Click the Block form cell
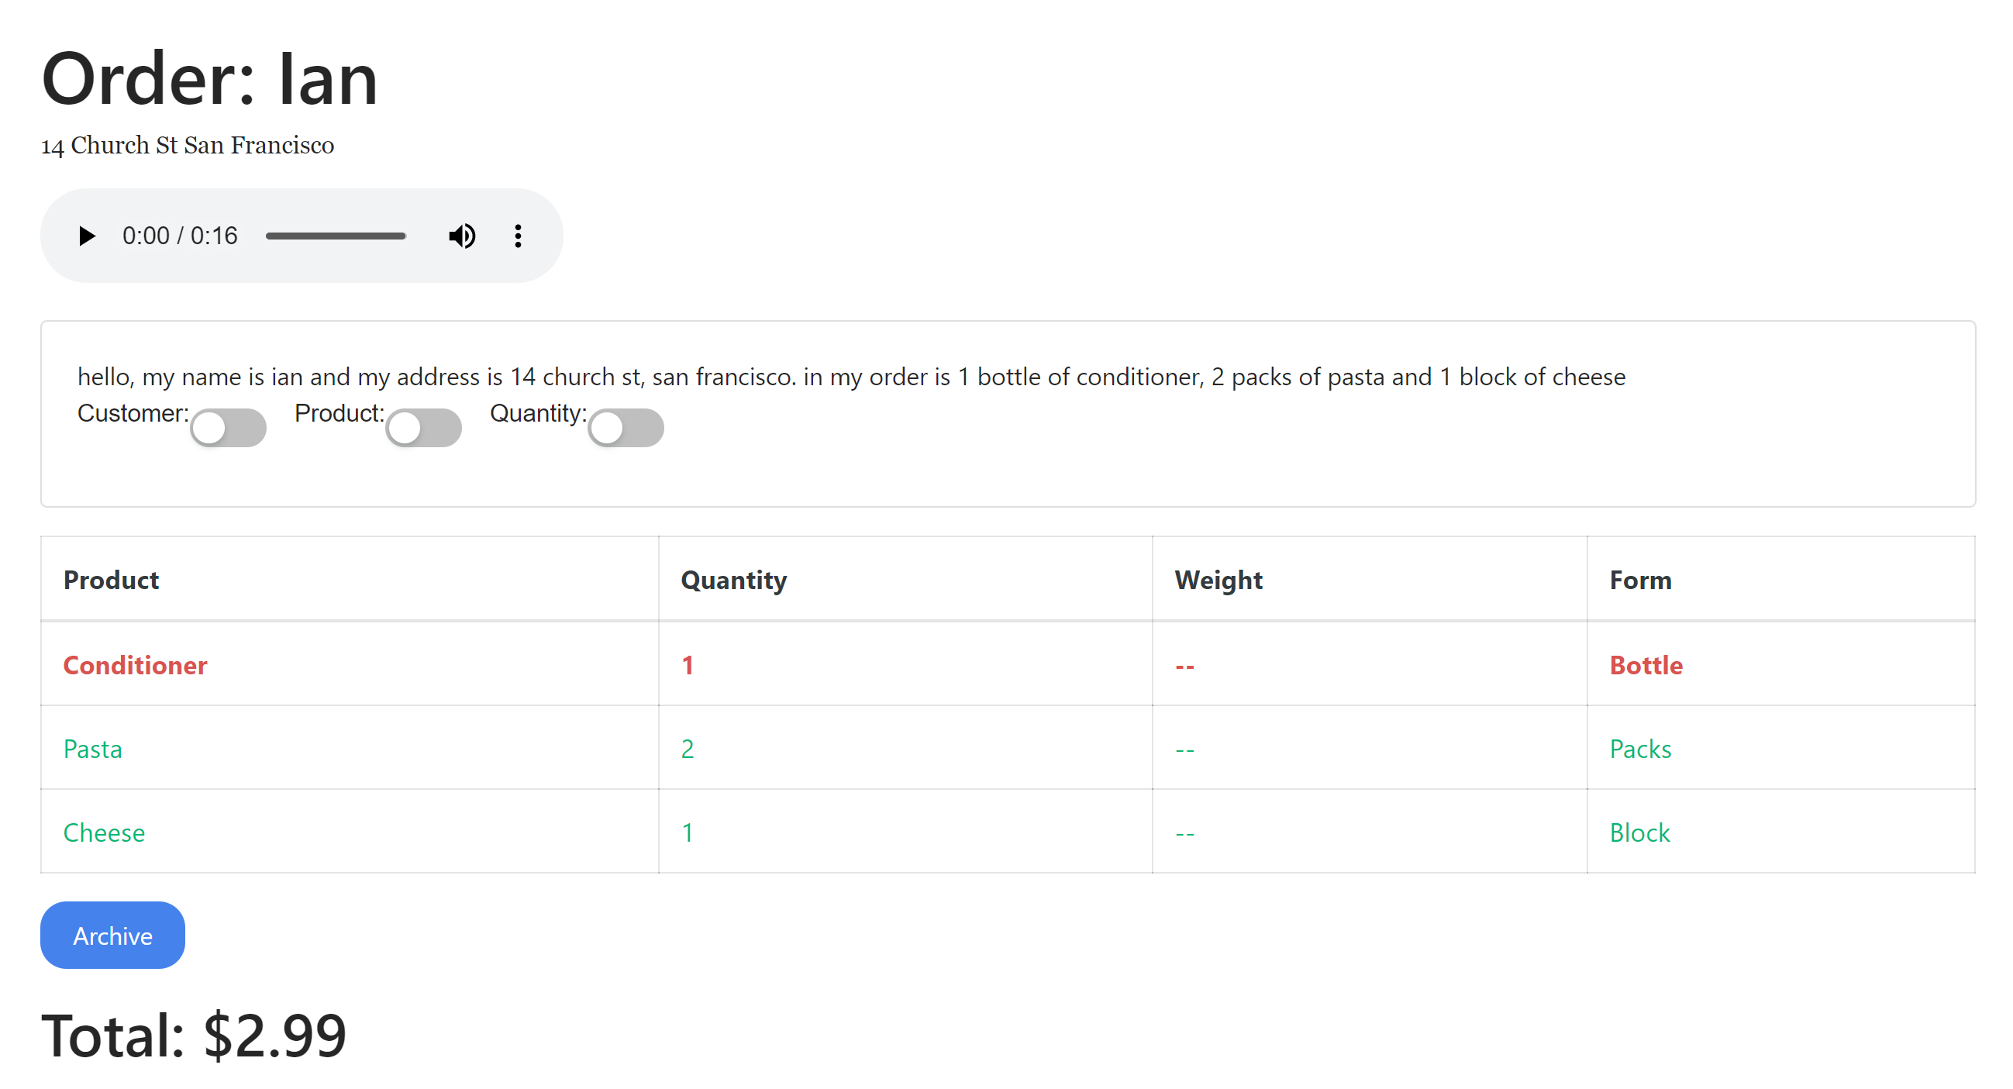This screenshot has height=1089, width=2013. pyautogui.click(x=1639, y=832)
